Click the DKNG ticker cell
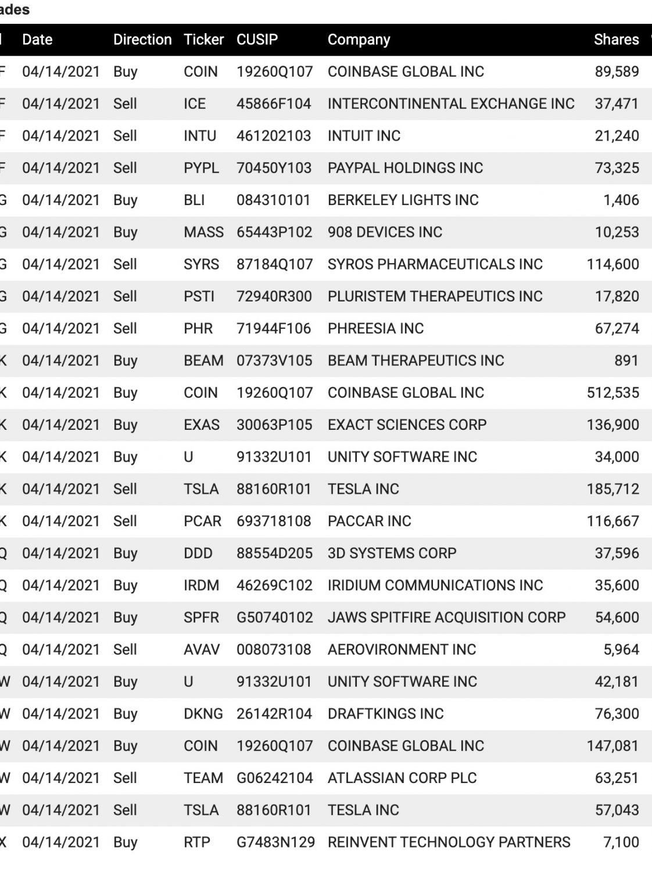 click(203, 713)
